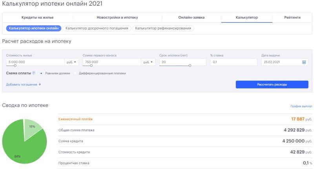Select Калькулятор досрочного погашения pill
The image size is (314, 169).
[x=97, y=28]
